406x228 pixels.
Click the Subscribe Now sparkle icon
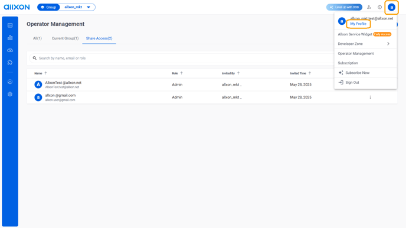(x=340, y=73)
